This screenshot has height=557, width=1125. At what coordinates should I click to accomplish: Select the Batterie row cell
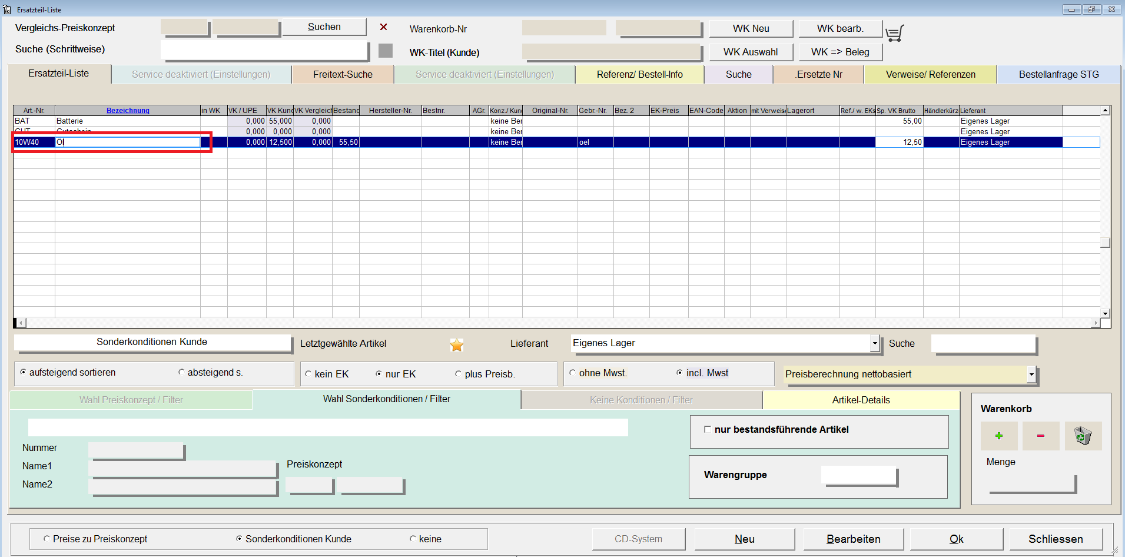[x=128, y=121]
